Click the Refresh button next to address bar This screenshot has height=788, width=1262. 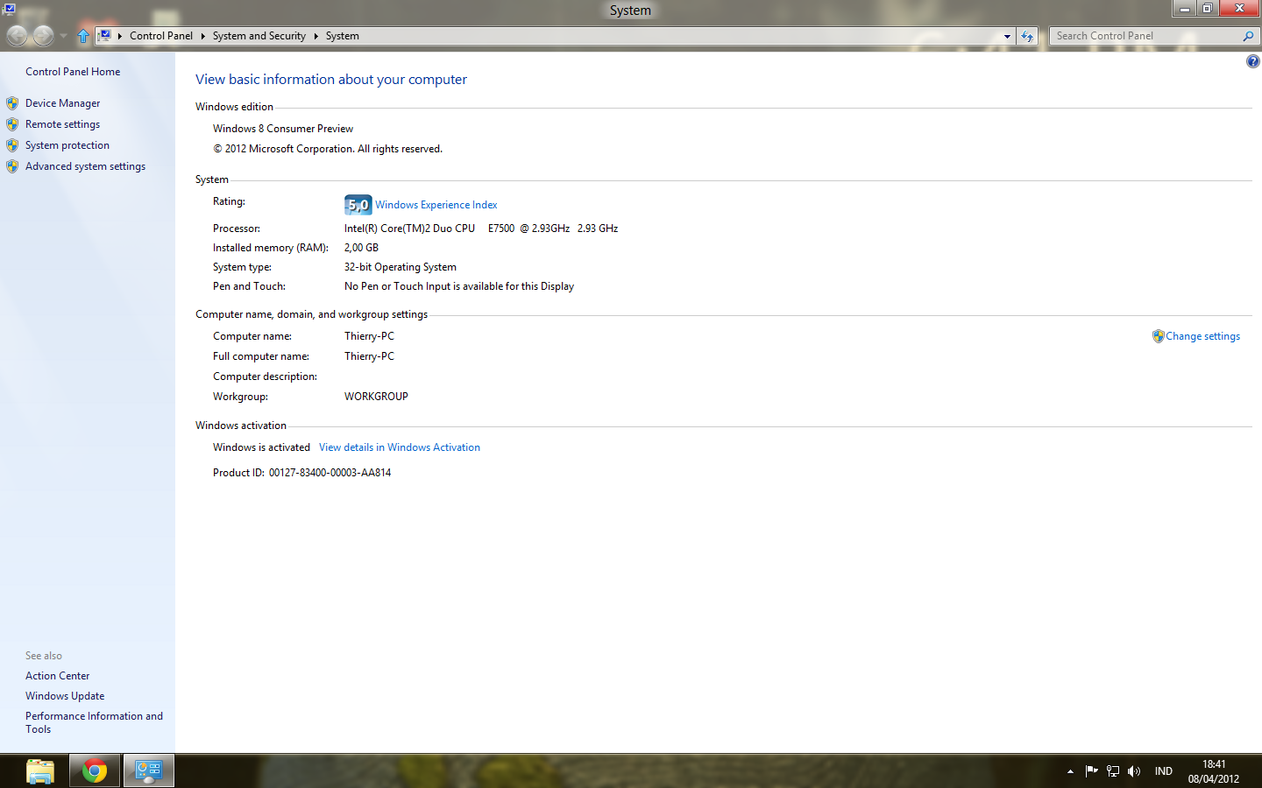point(1028,36)
